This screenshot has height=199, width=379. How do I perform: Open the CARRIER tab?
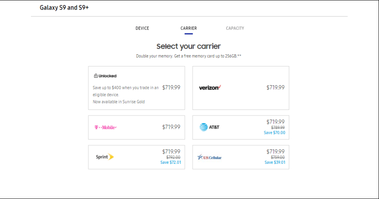tap(189, 28)
